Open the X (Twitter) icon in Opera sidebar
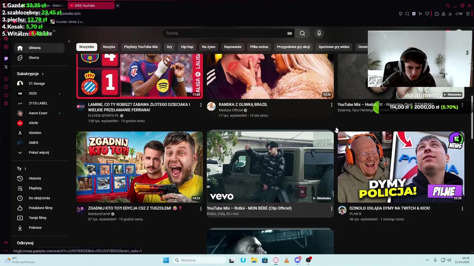This screenshot has height=266, width=474. (6, 67)
